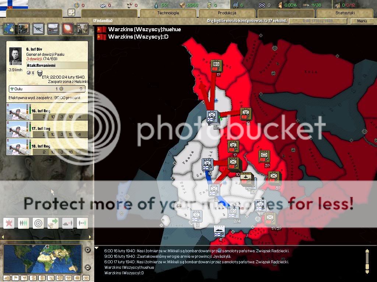Click the reorganize soldiers icon
Screen dimensions: 377x282
(24, 223)
